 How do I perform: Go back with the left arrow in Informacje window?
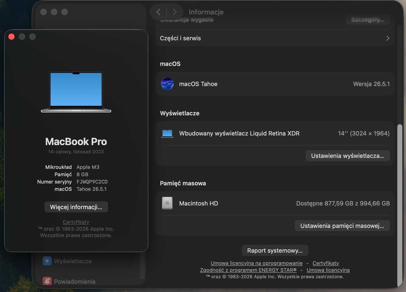click(x=158, y=12)
